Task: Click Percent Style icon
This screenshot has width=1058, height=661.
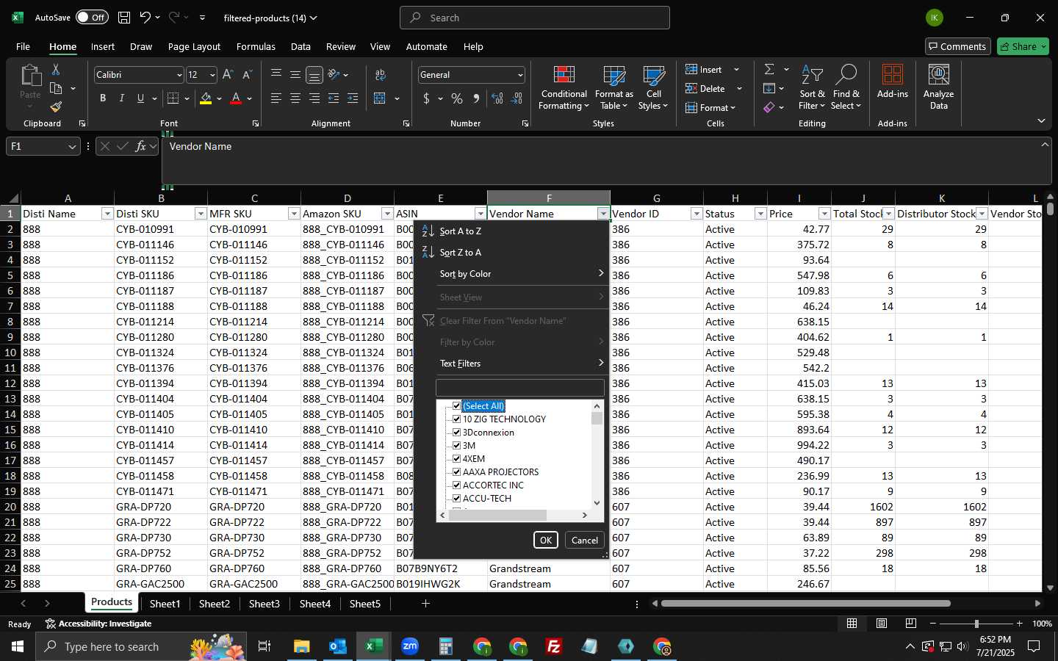Action: (x=457, y=98)
